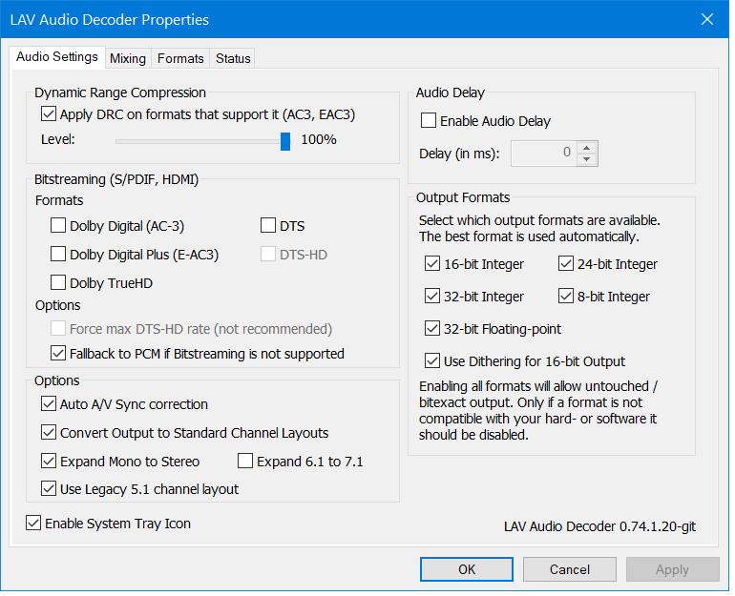Check Expand 6.1 to 7.1

pos(245,461)
